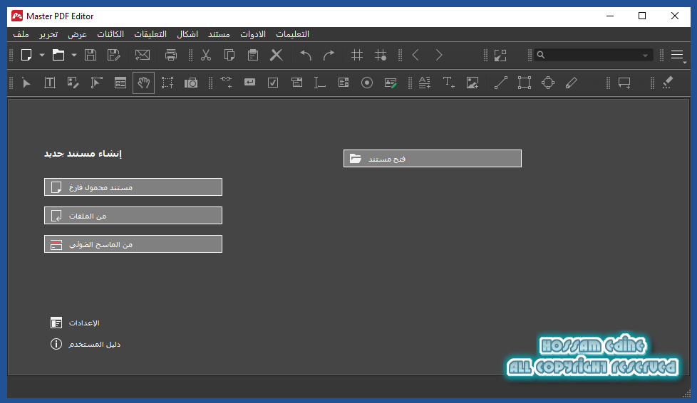This screenshot has height=403, width=697.
Task: Click the next page right chevron
Action: click(x=439, y=55)
